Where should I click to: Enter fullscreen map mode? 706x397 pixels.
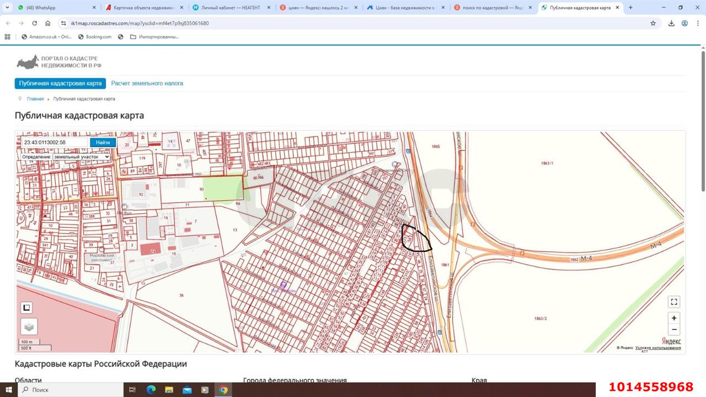(673, 302)
